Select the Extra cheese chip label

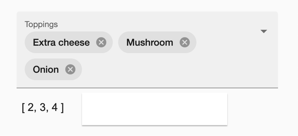[61, 42]
